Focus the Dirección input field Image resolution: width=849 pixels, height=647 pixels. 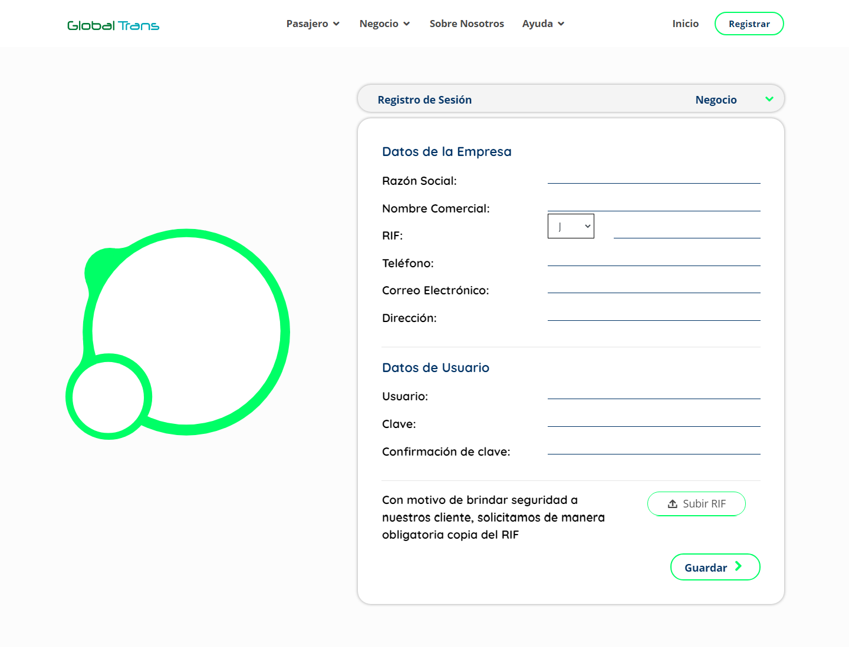(x=653, y=314)
